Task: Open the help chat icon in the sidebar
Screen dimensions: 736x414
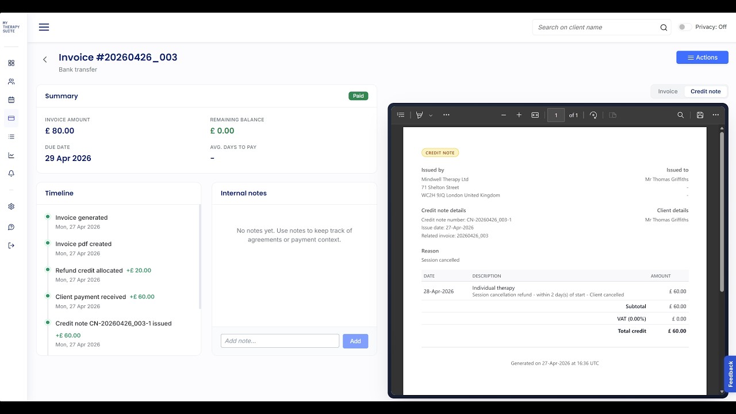Action: click(11, 227)
